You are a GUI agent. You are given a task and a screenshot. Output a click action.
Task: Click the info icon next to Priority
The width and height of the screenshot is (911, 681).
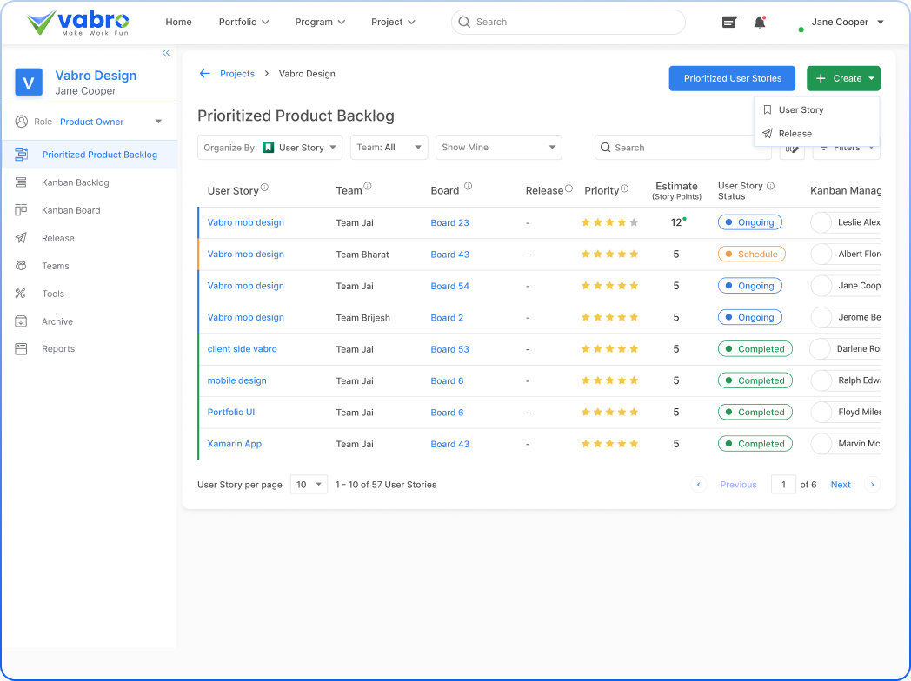point(624,188)
